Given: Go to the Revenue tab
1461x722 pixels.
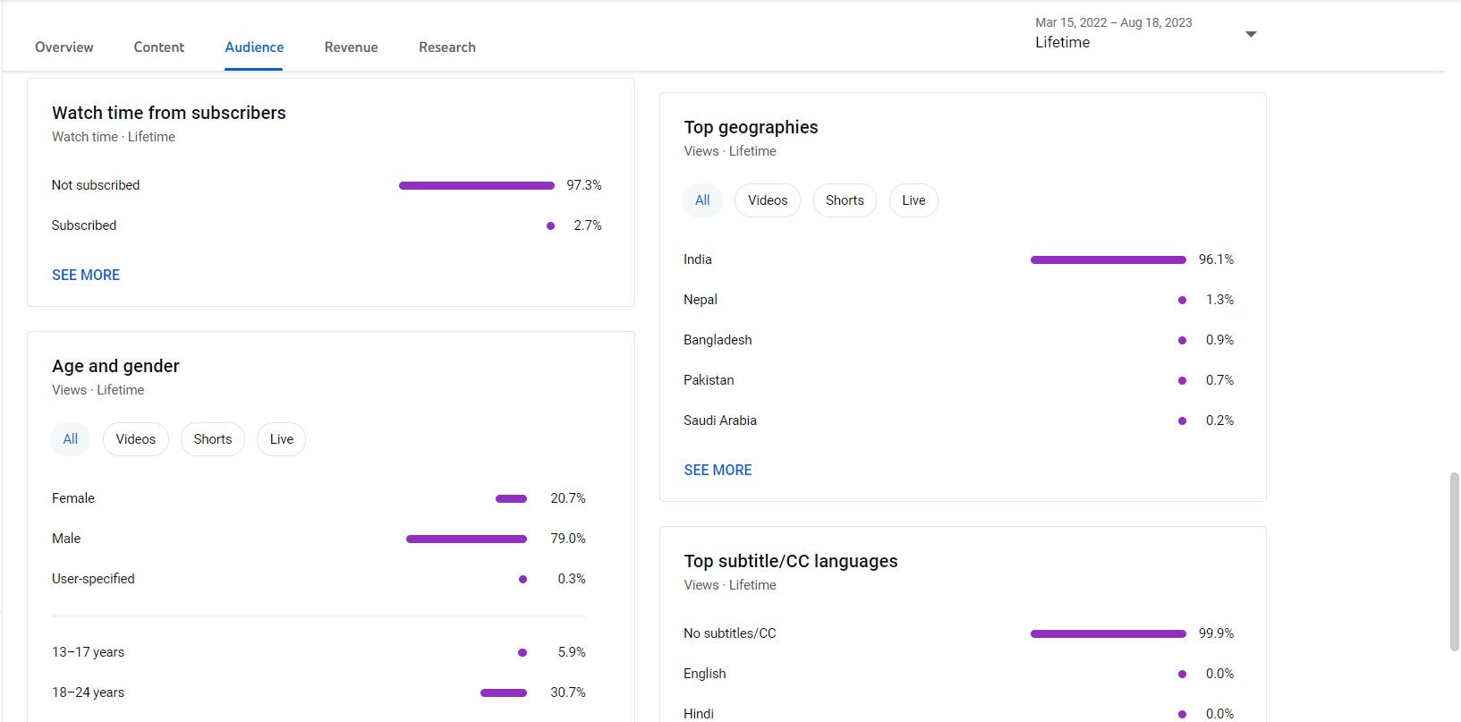Looking at the screenshot, I should pyautogui.click(x=351, y=47).
